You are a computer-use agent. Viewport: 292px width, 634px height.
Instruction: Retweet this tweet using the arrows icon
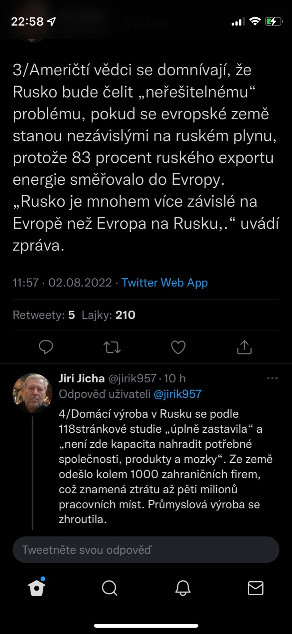(112, 348)
